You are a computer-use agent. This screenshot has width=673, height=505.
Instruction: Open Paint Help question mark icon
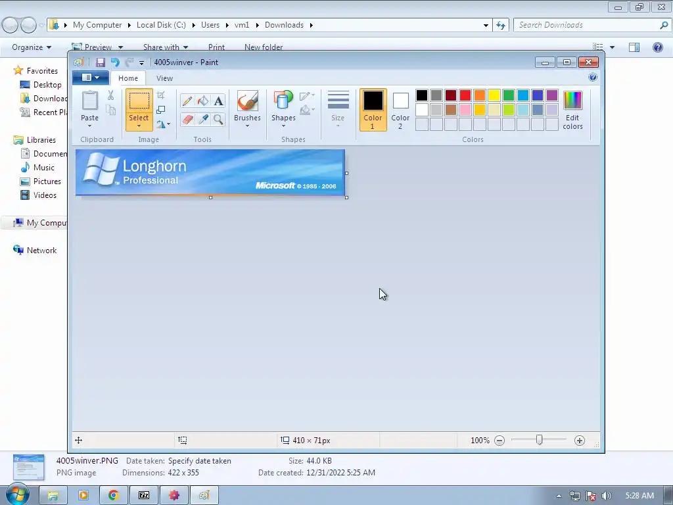pos(593,78)
